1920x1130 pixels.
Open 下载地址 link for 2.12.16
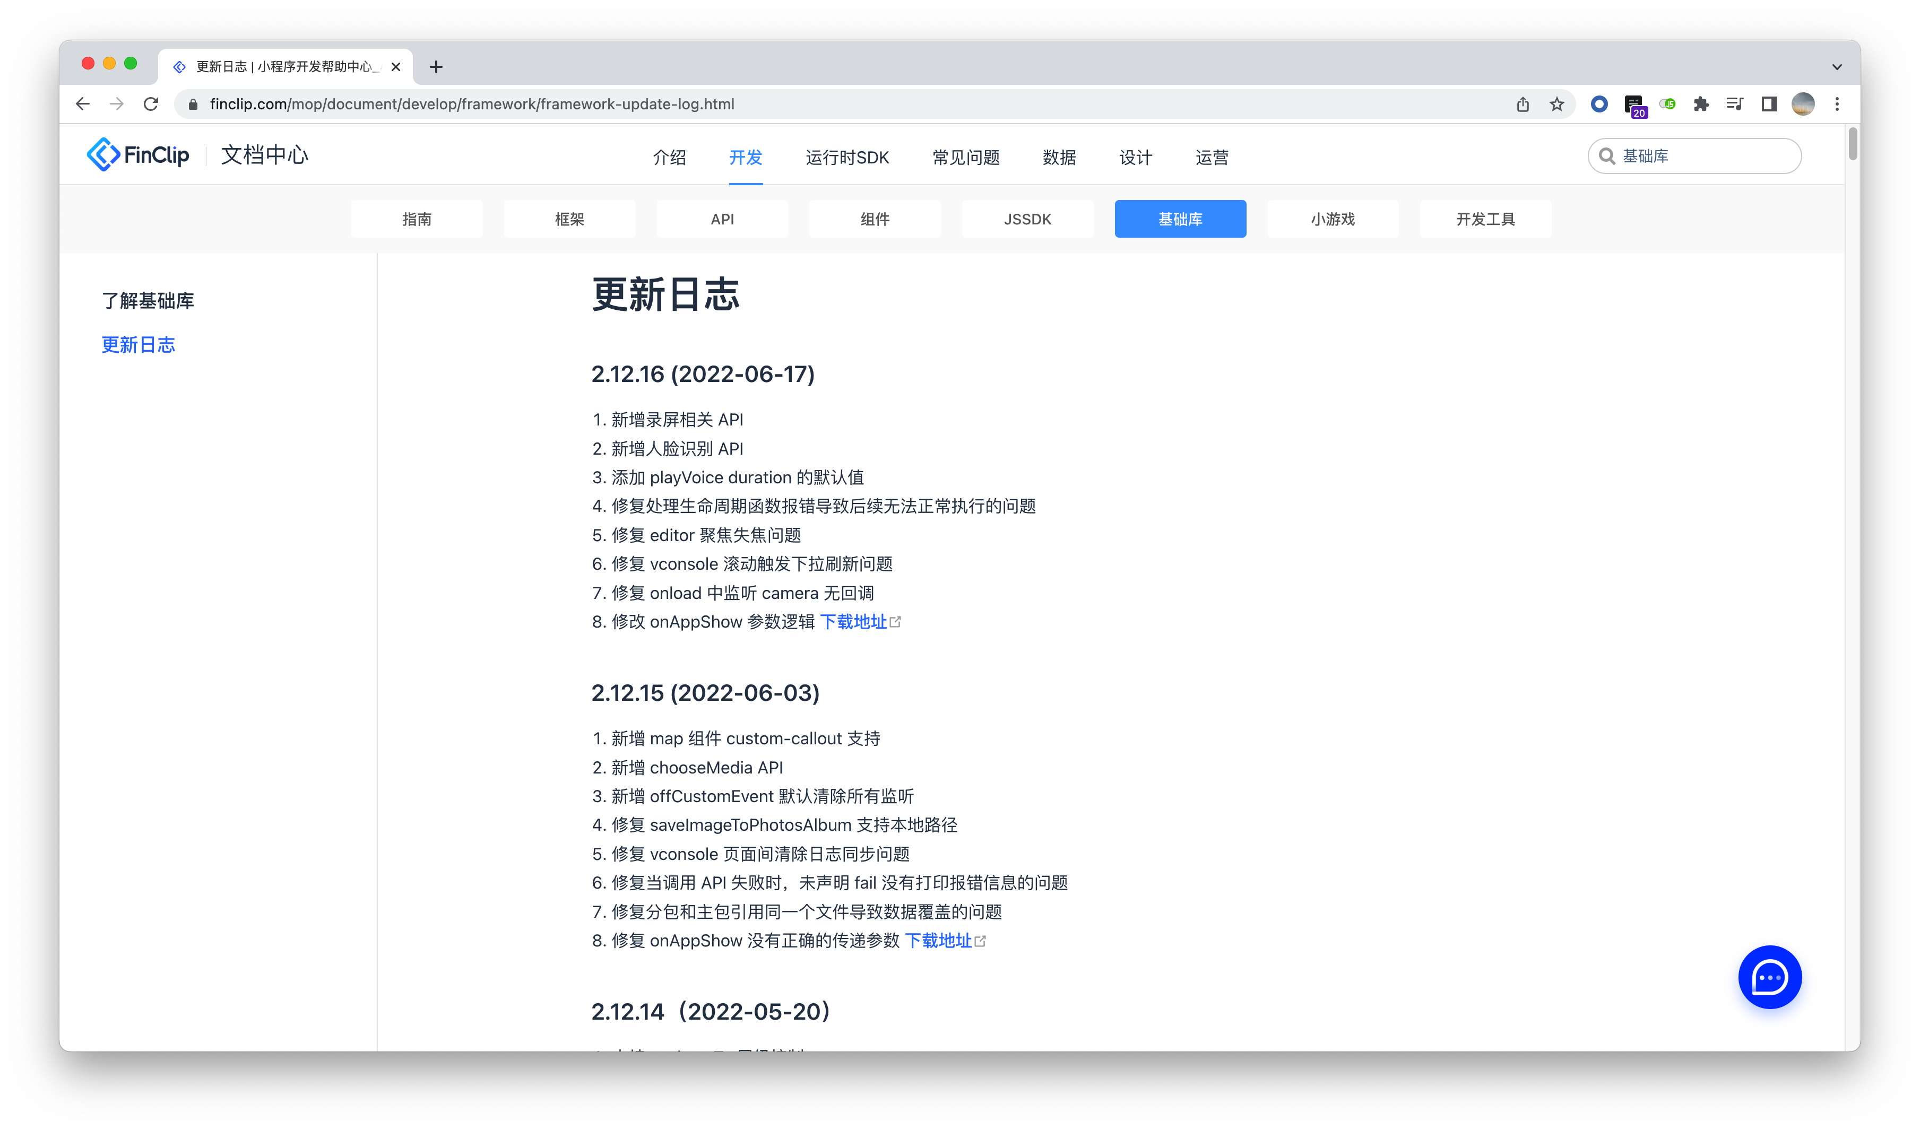(x=853, y=622)
